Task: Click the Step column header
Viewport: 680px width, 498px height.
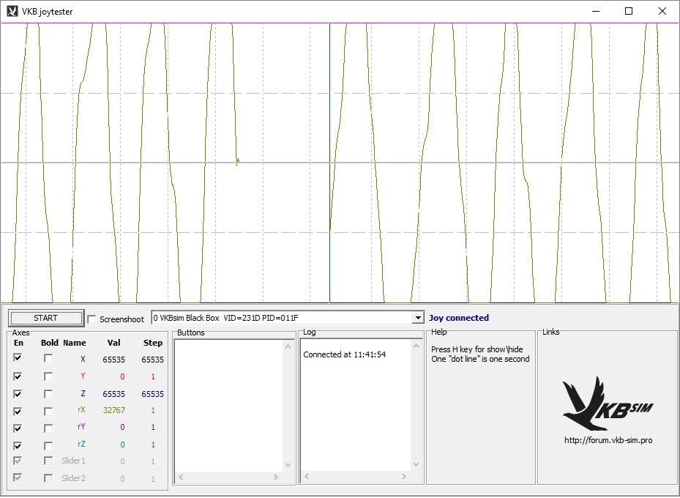Action: 153,343
